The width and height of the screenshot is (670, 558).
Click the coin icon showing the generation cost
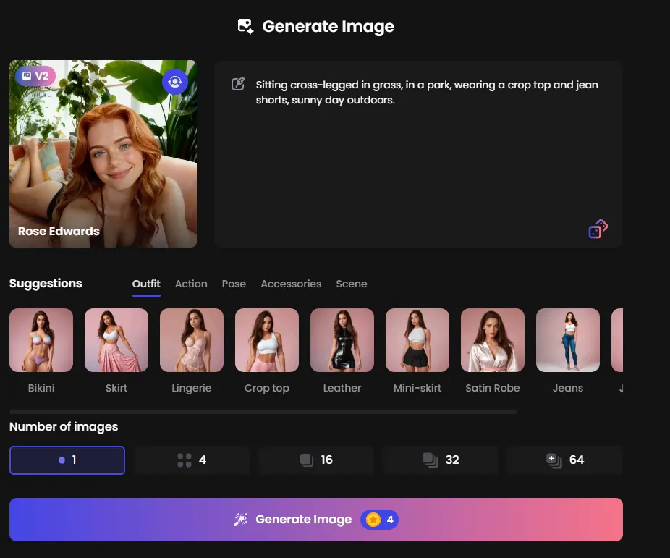(372, 520)
